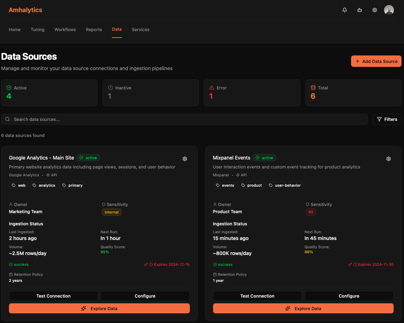Screen dimensions: 404x323
Task: Open the user profile avatar
Action: click(x=389, y=10)
